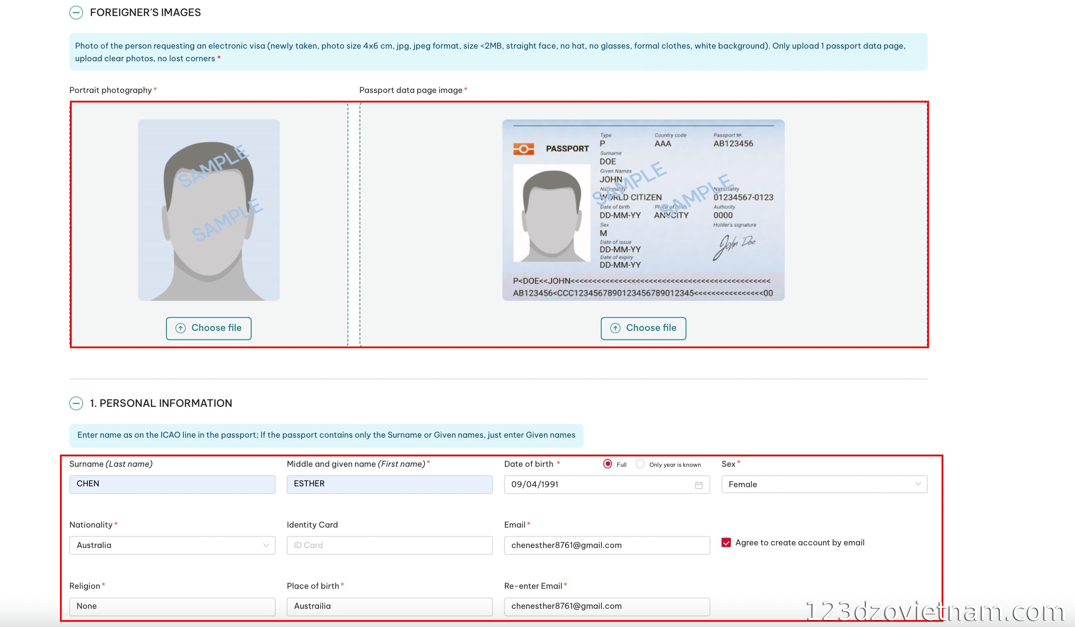1075x627 pixels.
Task: Open the Nationality dropdown showing Australia
Action: click(x=173, y=545)
